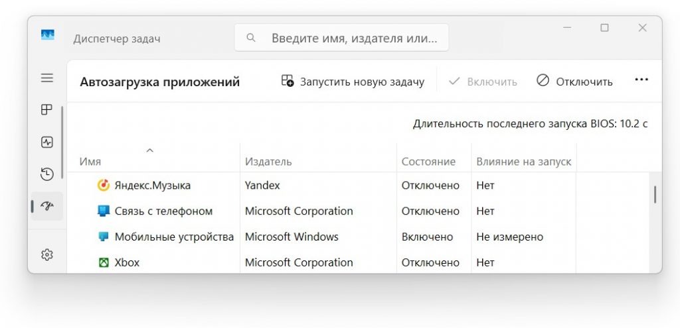This screenshot has width=680, height=328.
Task: Sort by Влияние на запуск column
Action: coord(524,162)
